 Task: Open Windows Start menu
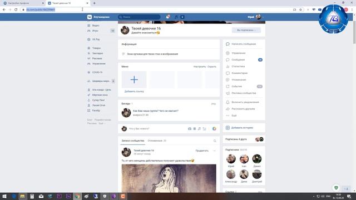point(4,196)
